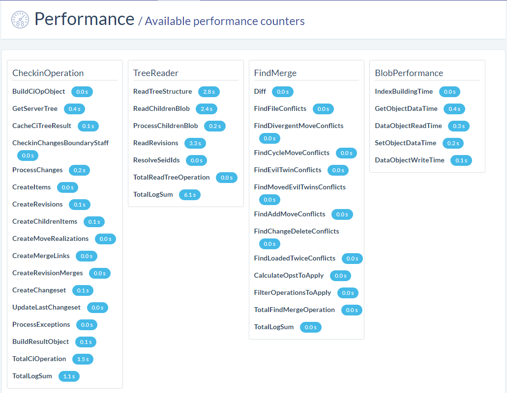Image resolution: width=507 pixels, height=393 pixels.
Task: Click the 0.3 s badge next to DataObjectReadTime
Action: click(x=458, y=126)
